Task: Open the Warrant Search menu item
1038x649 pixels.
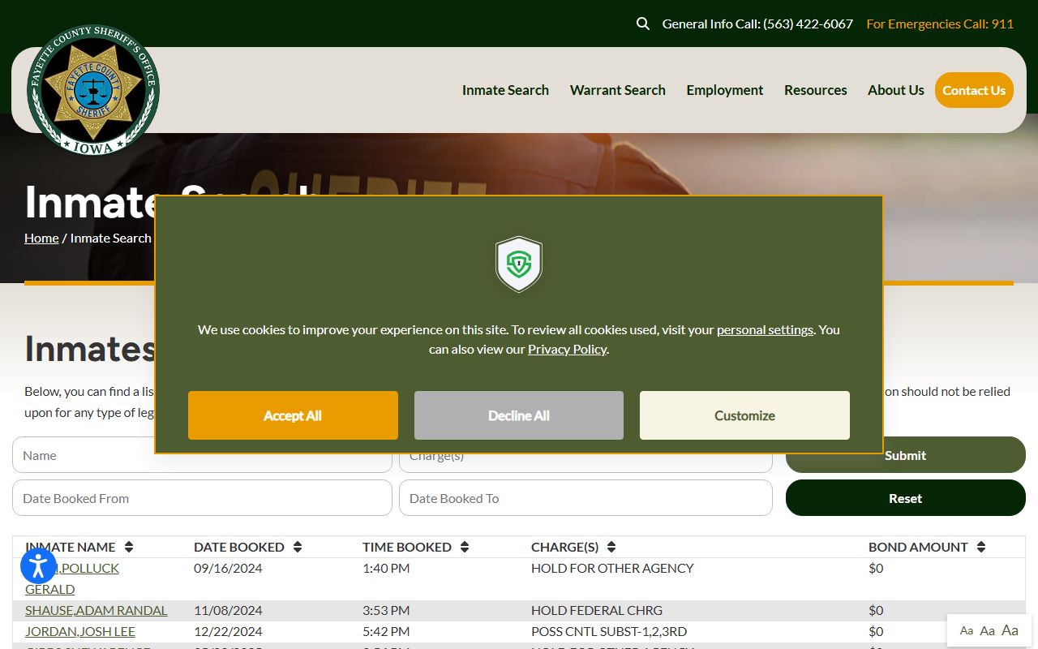Action: 617,90
